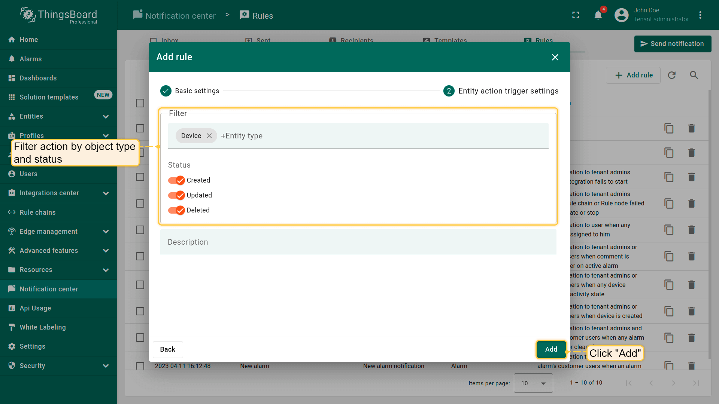This screenshot has height=404, width=719.
Task: Disable the Updated status toggle
Action: [176, 195]
